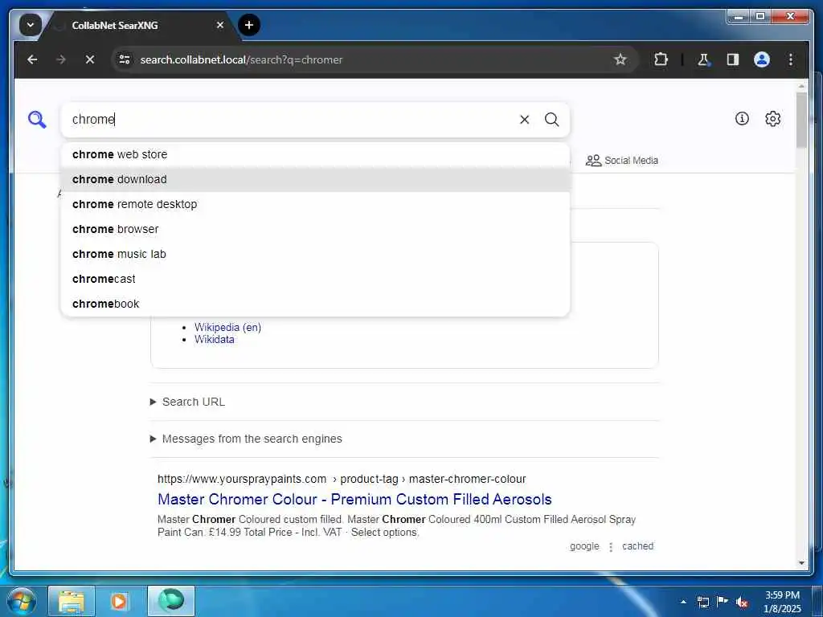Screen dimensions: 823x617
Task: Open a new browser tab
Action: 249,25
